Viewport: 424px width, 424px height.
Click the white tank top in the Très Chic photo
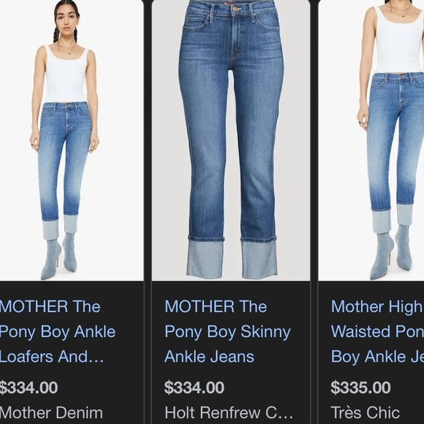398,40
